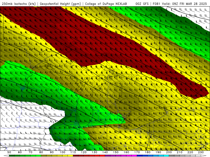Screen dimensions: 210x157
Task: Click the legend value 80
Action: pyautogui.click(x=41, y=152)
